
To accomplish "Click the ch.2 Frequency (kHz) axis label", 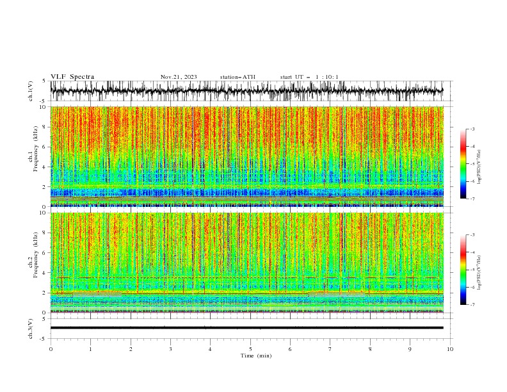I will (33, 254).
